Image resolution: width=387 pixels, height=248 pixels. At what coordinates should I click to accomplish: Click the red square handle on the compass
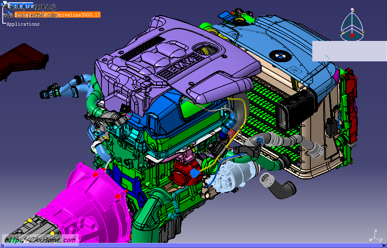coord(352,35)
